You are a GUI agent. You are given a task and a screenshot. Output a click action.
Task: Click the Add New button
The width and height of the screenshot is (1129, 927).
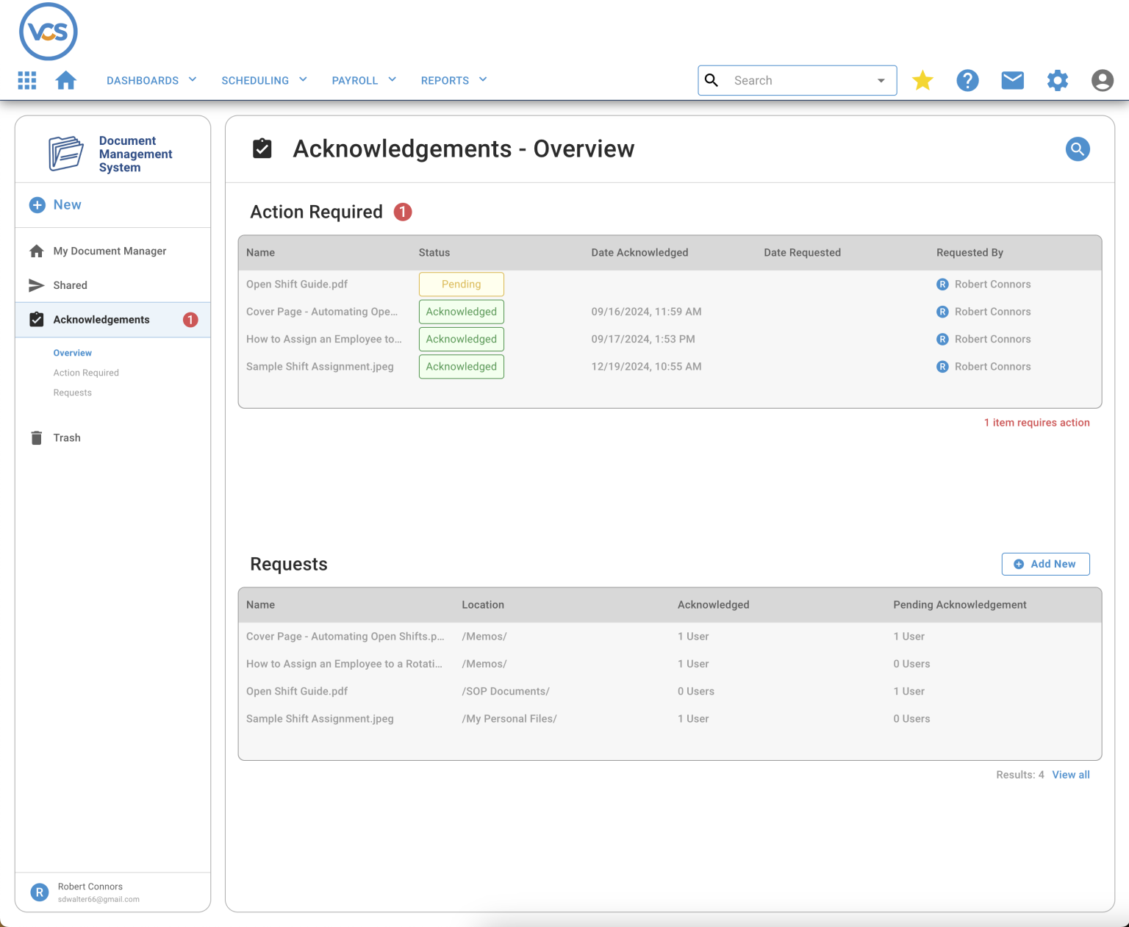click(x=1045, y=564)
